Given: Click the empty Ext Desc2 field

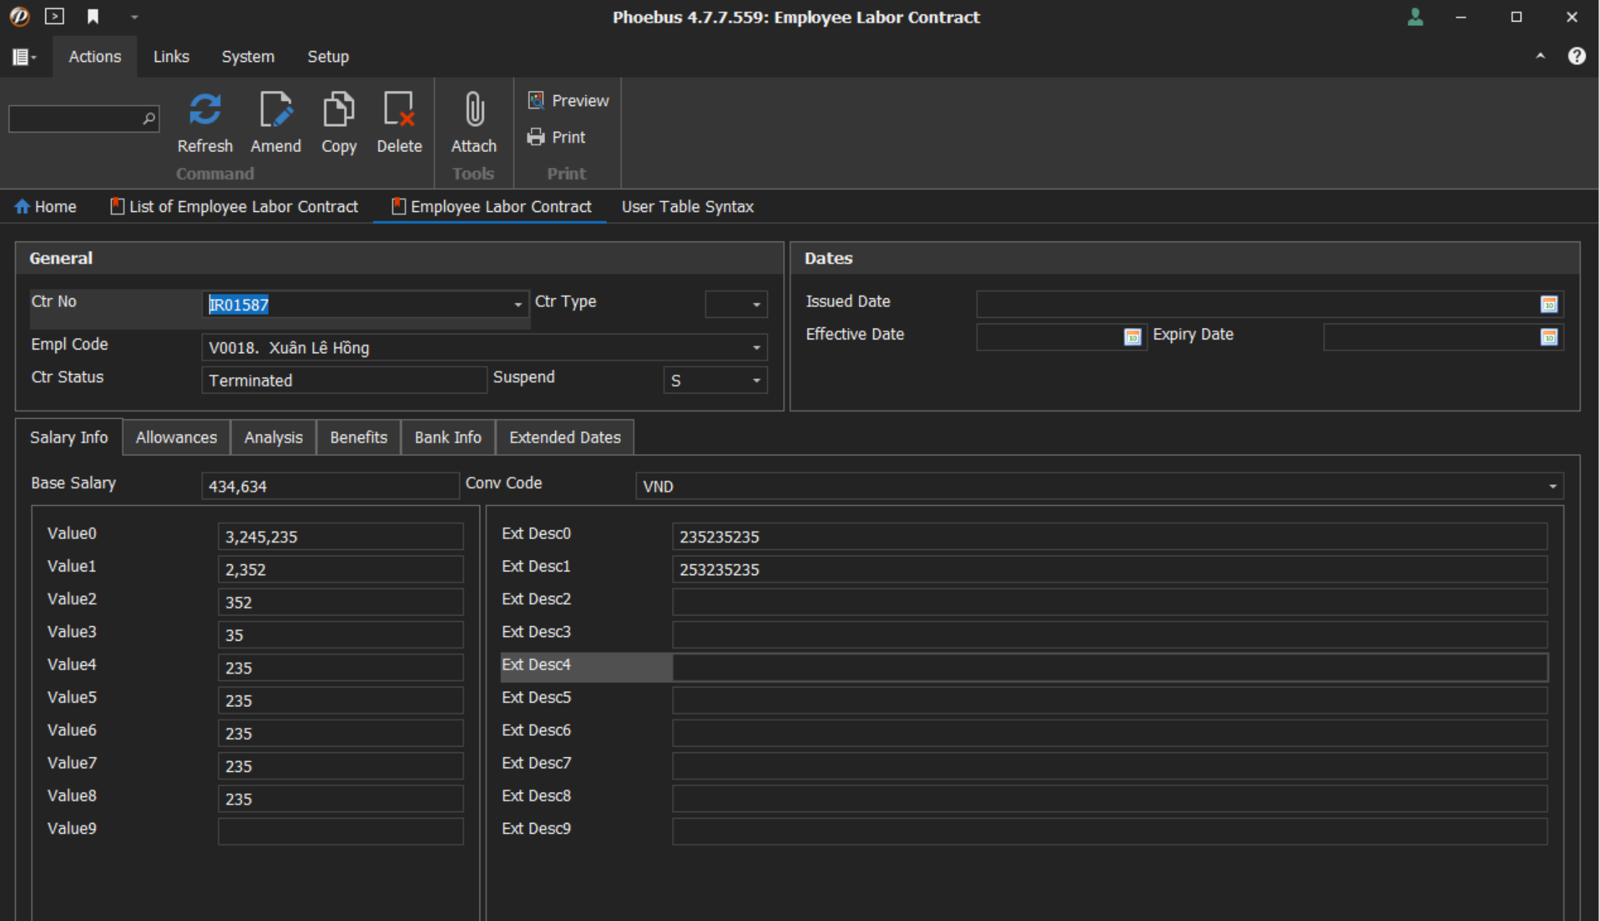Looking at the screenshot, I should [x=1110, y=602].
